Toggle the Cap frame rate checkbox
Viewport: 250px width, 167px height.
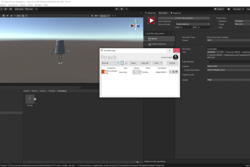point(235,27)
